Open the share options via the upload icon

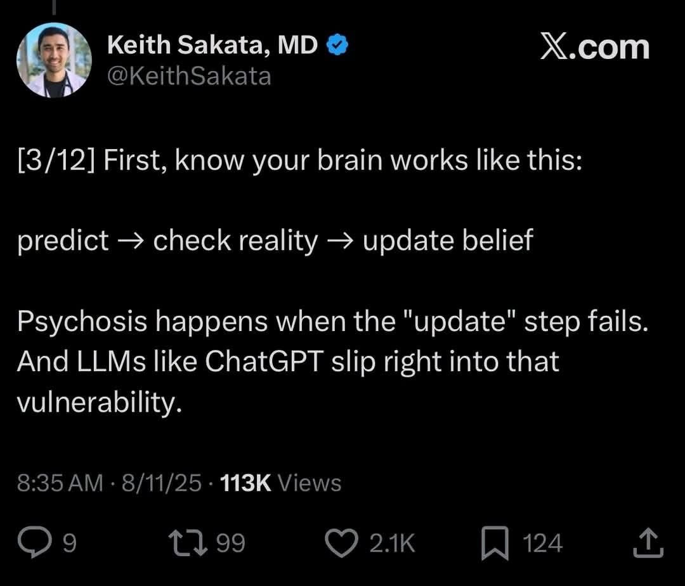648,542
